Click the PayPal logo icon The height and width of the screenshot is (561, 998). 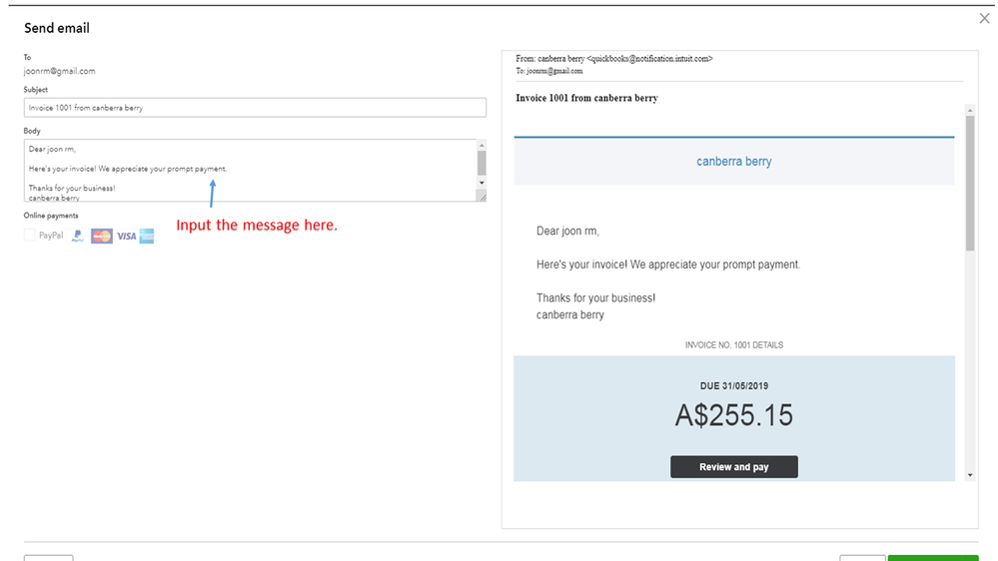78,237
